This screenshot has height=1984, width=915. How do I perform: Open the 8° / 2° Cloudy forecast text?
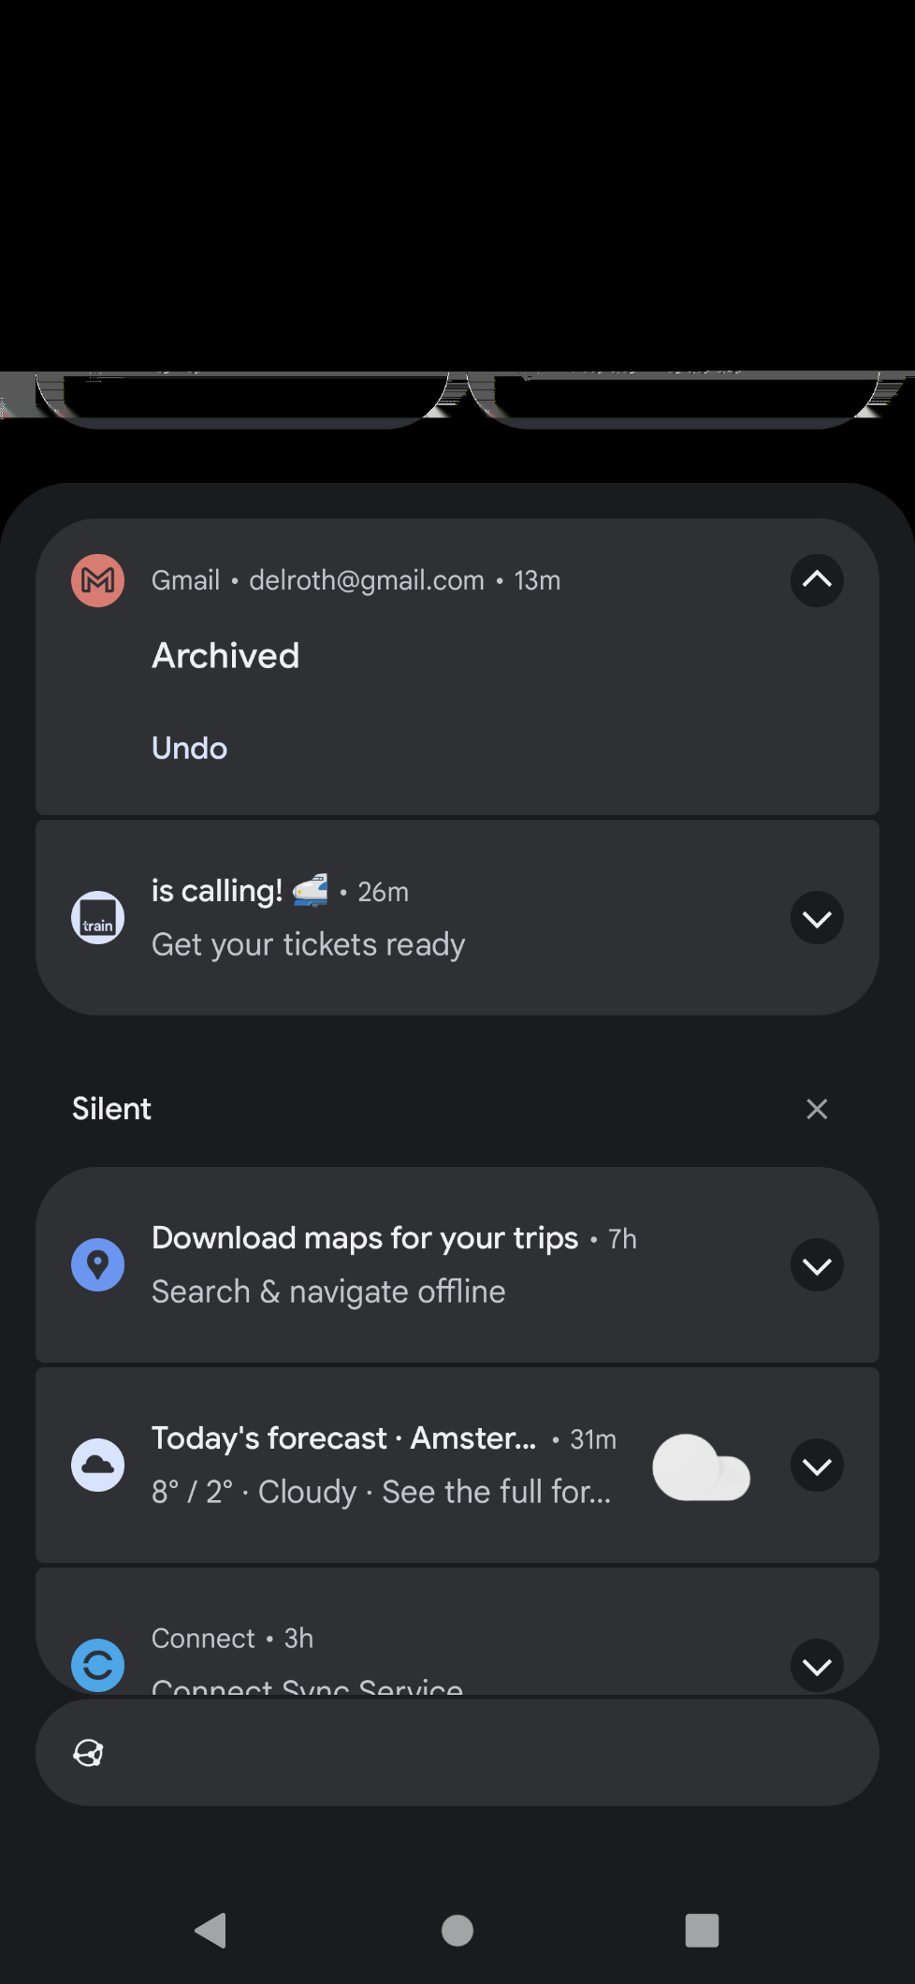(x=382, y=1492)
